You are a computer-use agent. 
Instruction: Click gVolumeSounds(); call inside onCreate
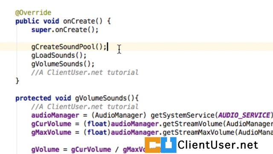click(63, 64)
